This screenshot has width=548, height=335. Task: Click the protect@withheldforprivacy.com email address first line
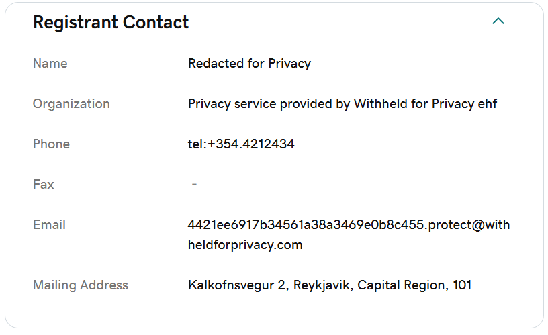pos(349,225)
